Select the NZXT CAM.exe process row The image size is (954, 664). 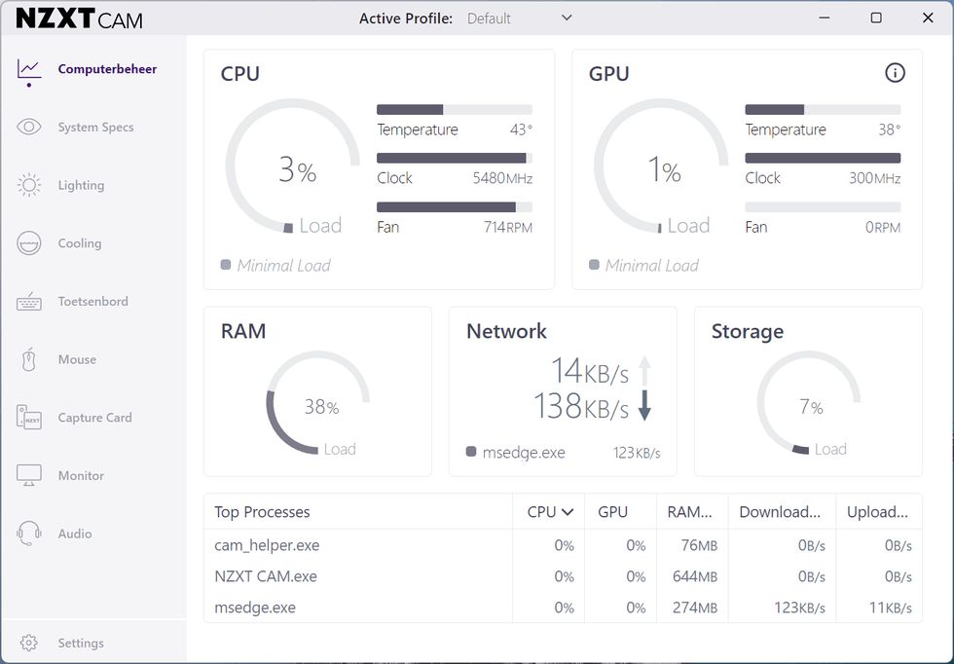click(563, 576)
